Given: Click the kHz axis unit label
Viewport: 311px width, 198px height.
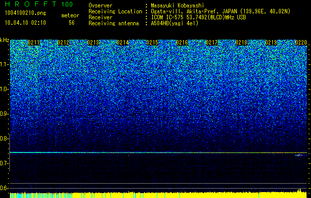Looking at the screenshot, I should click(4, 40).
